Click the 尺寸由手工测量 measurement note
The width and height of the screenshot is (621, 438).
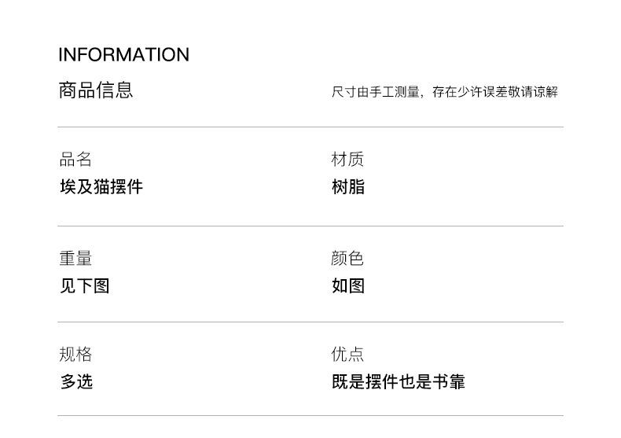tap(377, 92)
